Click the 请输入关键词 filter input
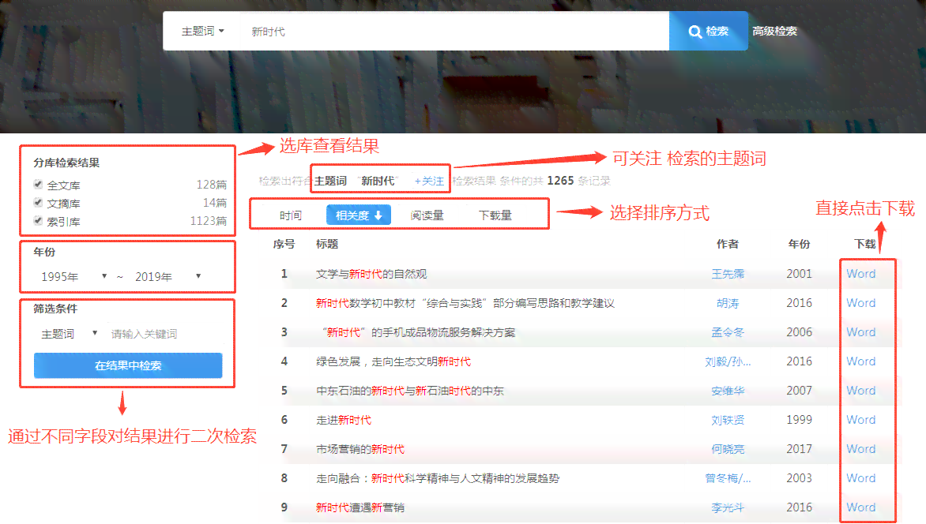 [x=165, y=334]
